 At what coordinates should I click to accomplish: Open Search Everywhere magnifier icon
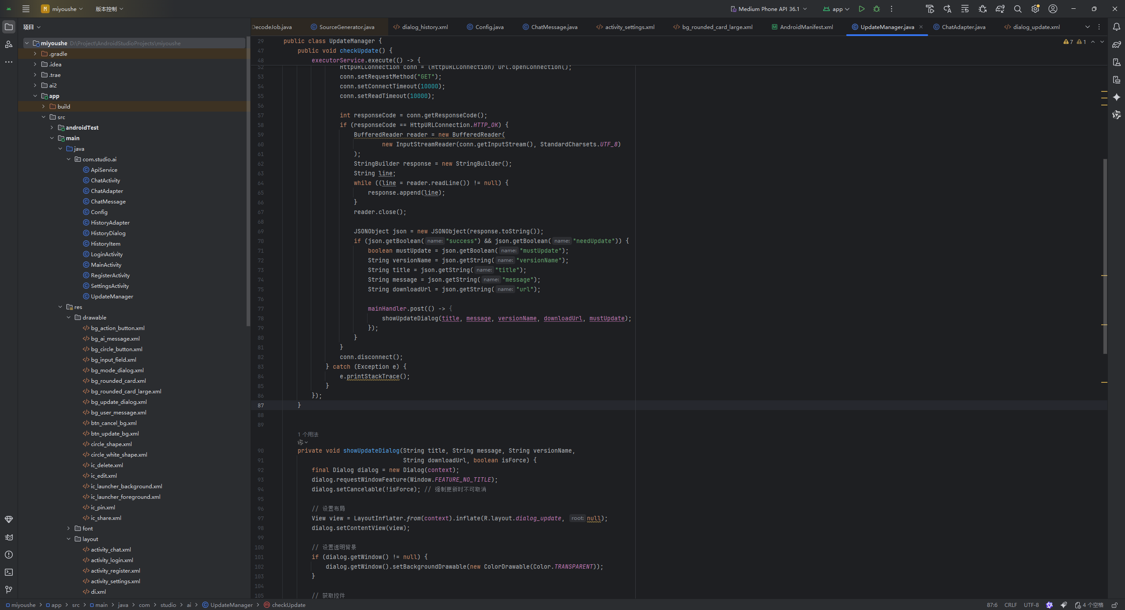[x=1018, y=9]
